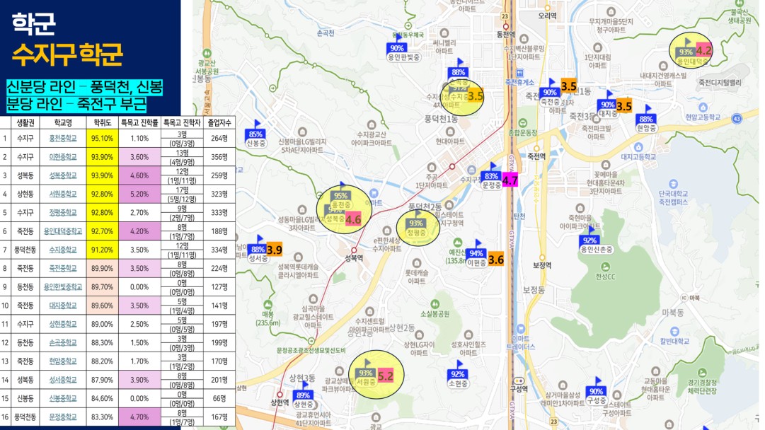765x430 pixels.
Task: Open the 성서중학교 link in the table
Action: click(63, 380)
